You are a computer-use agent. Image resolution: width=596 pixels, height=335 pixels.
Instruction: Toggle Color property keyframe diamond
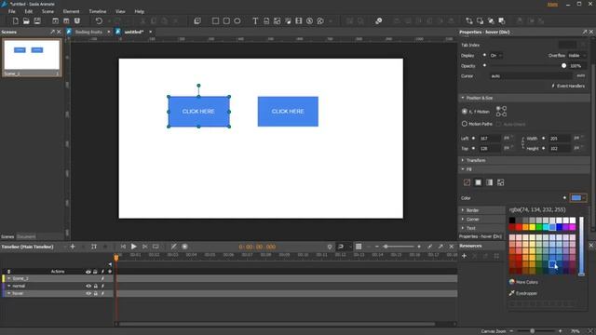(x=564, y=198)
